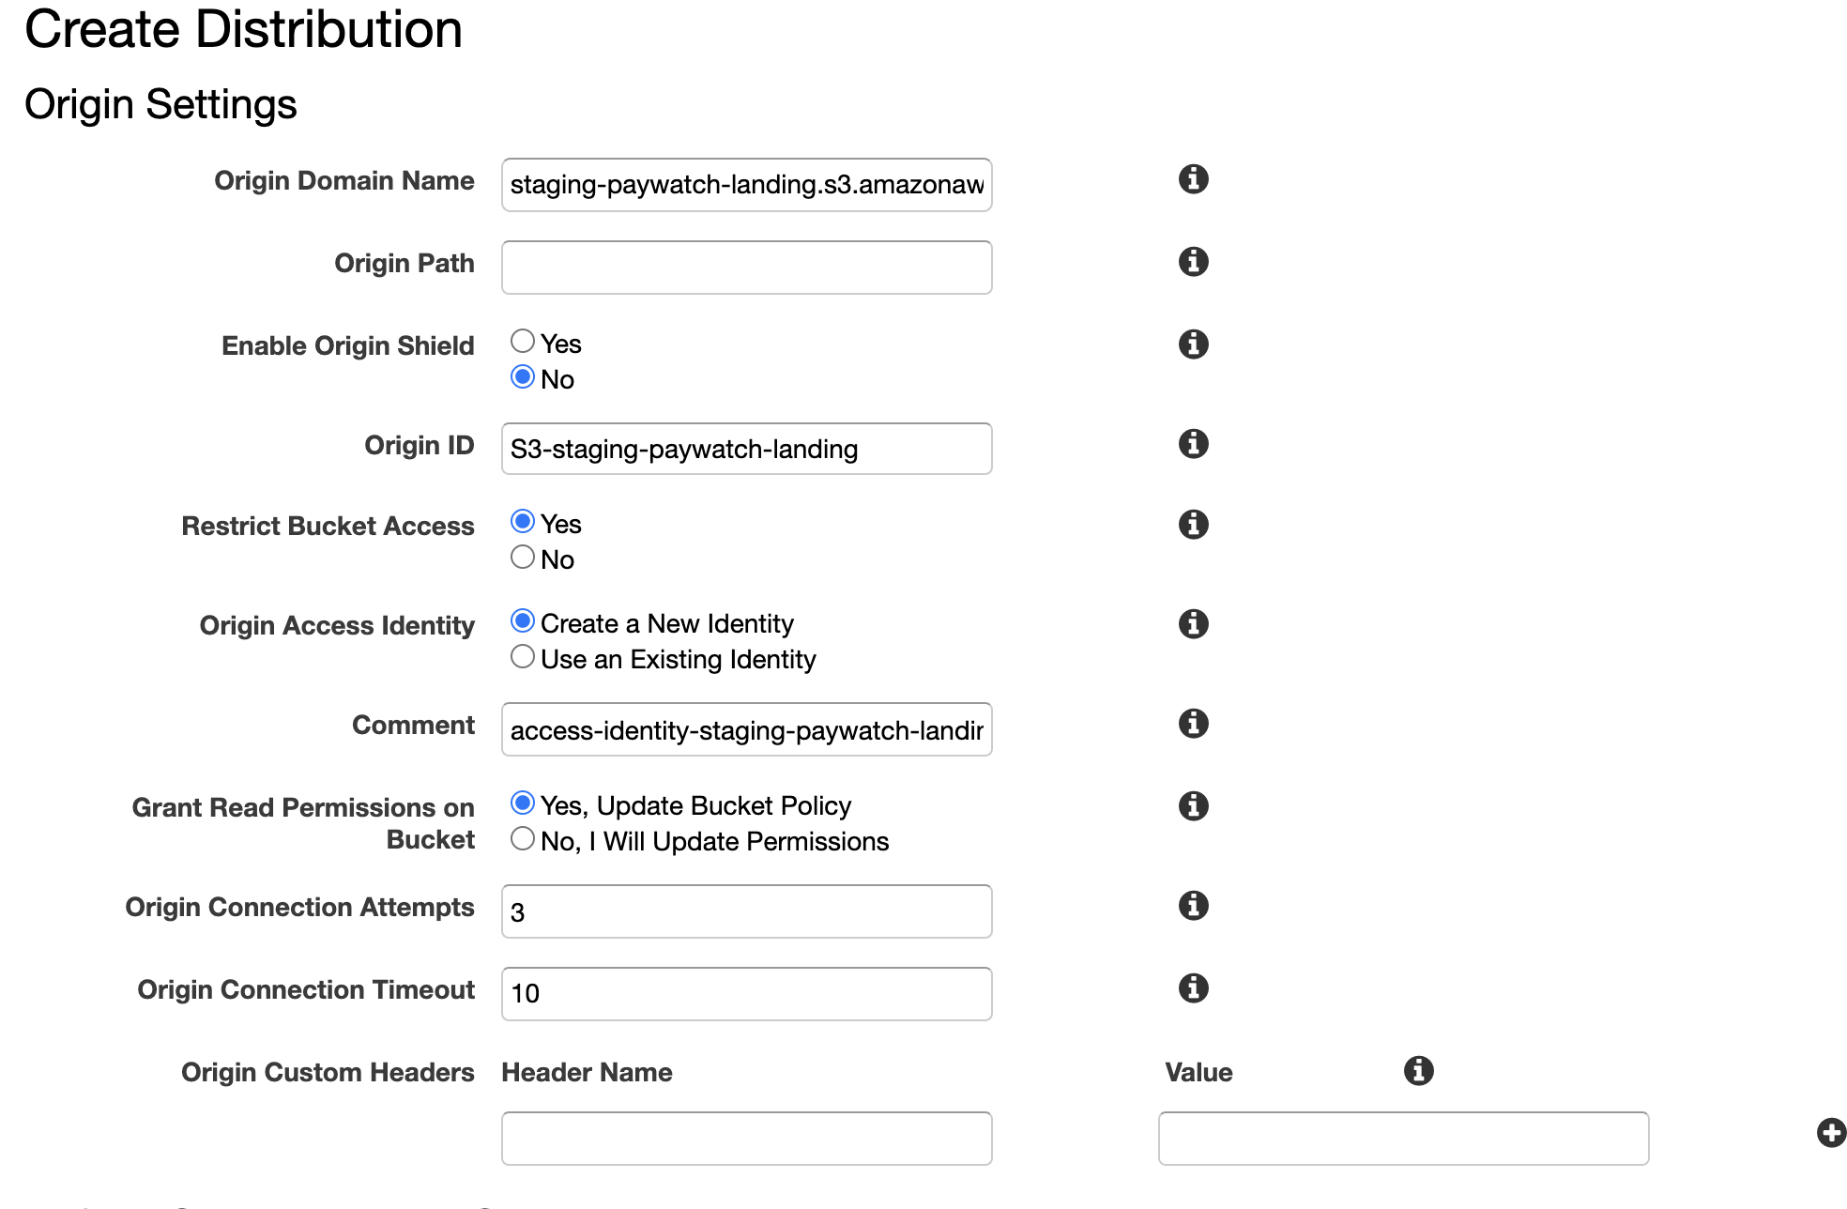This screenshot has height=1209, width=1847.
Task: Click the plus icon to add custom header
Action: (x=1831, y=1133)
